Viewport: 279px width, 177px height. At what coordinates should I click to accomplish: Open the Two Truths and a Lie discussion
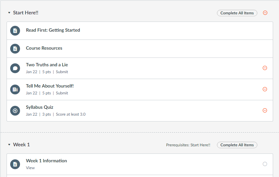(47, 65)
